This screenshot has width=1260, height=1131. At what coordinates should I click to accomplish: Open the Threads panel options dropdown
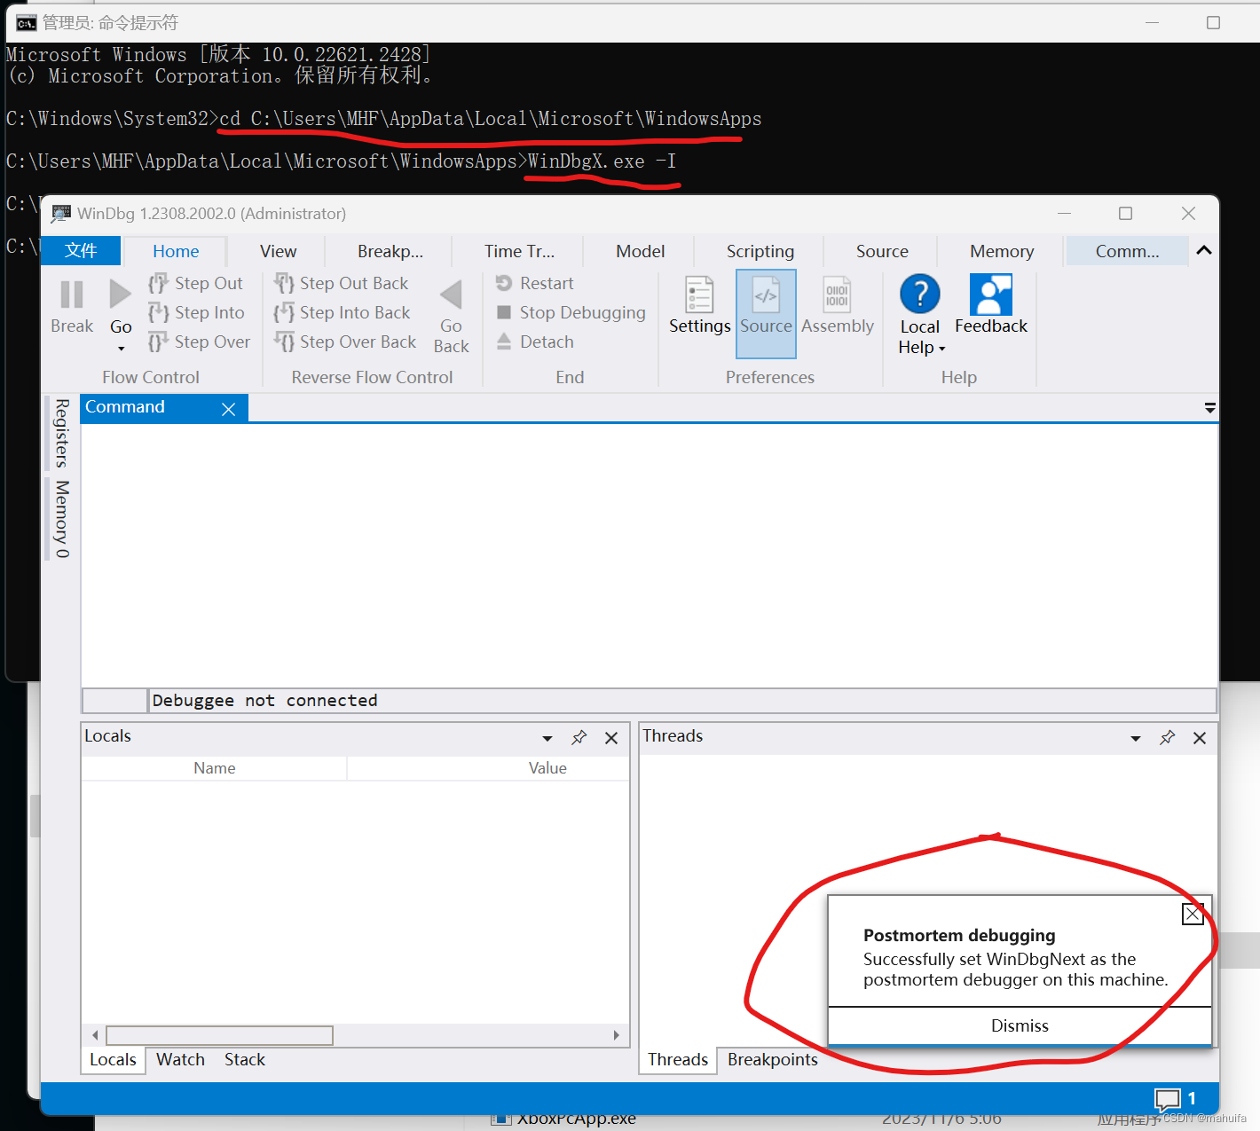tap(1136, 738)
